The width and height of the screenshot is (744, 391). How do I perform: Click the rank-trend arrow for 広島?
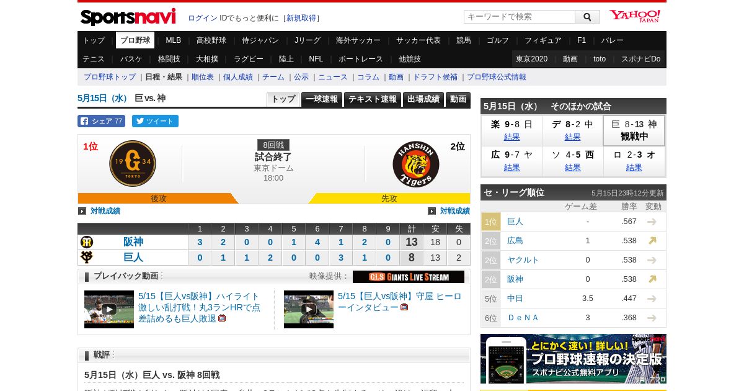click(652, 241)
